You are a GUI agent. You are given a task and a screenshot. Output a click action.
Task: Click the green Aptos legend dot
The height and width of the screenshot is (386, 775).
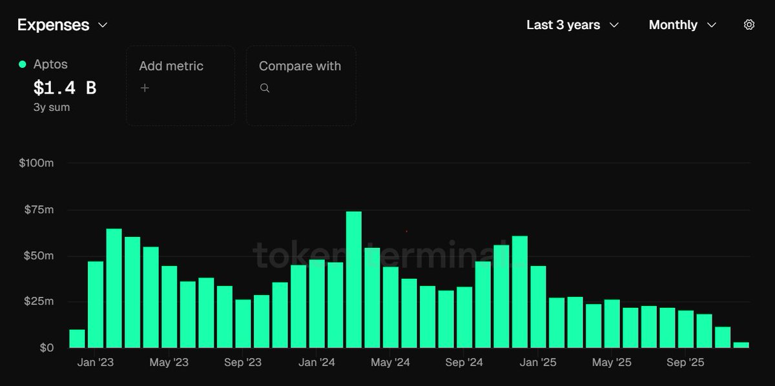coord(23,65)
